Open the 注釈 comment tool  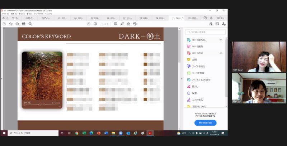tap(194, 60)
